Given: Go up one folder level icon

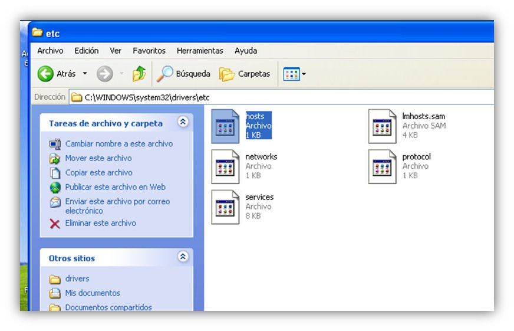Looking at the screenshot, I should coord(139,73).
